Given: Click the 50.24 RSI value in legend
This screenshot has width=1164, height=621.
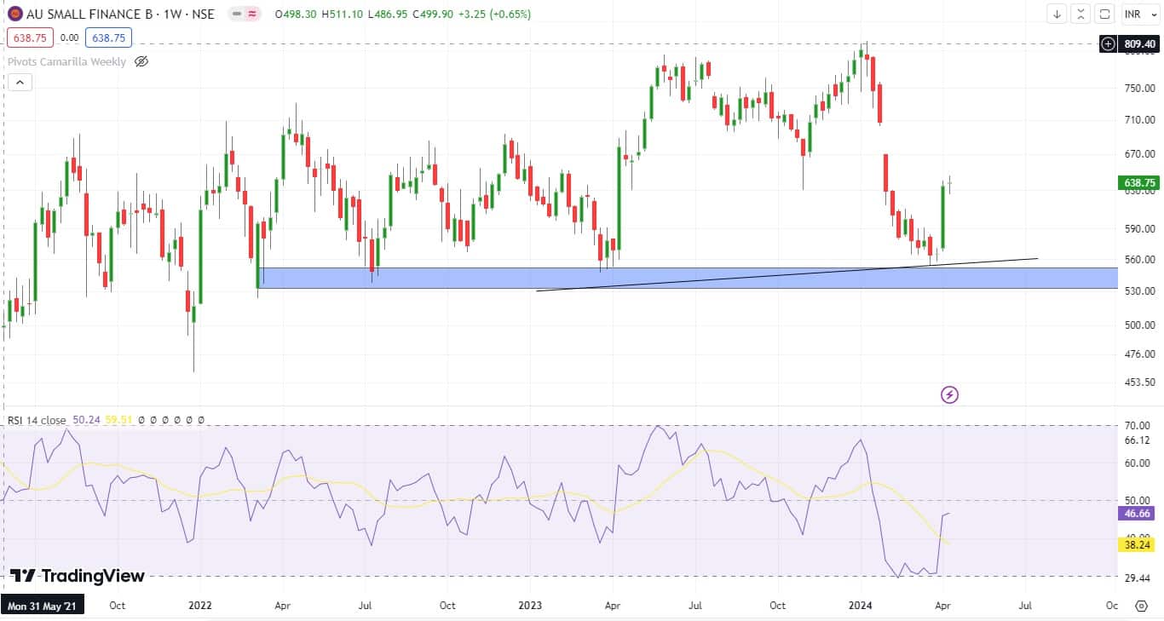Looking at the screenshot, I should coord(87,419).
